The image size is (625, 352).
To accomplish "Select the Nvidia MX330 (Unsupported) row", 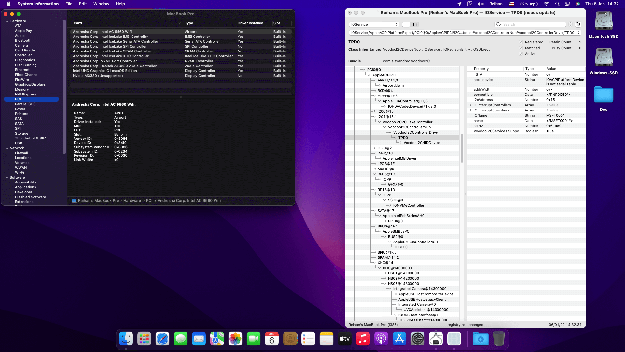I will pyautogui.click(x=181, y=76).
